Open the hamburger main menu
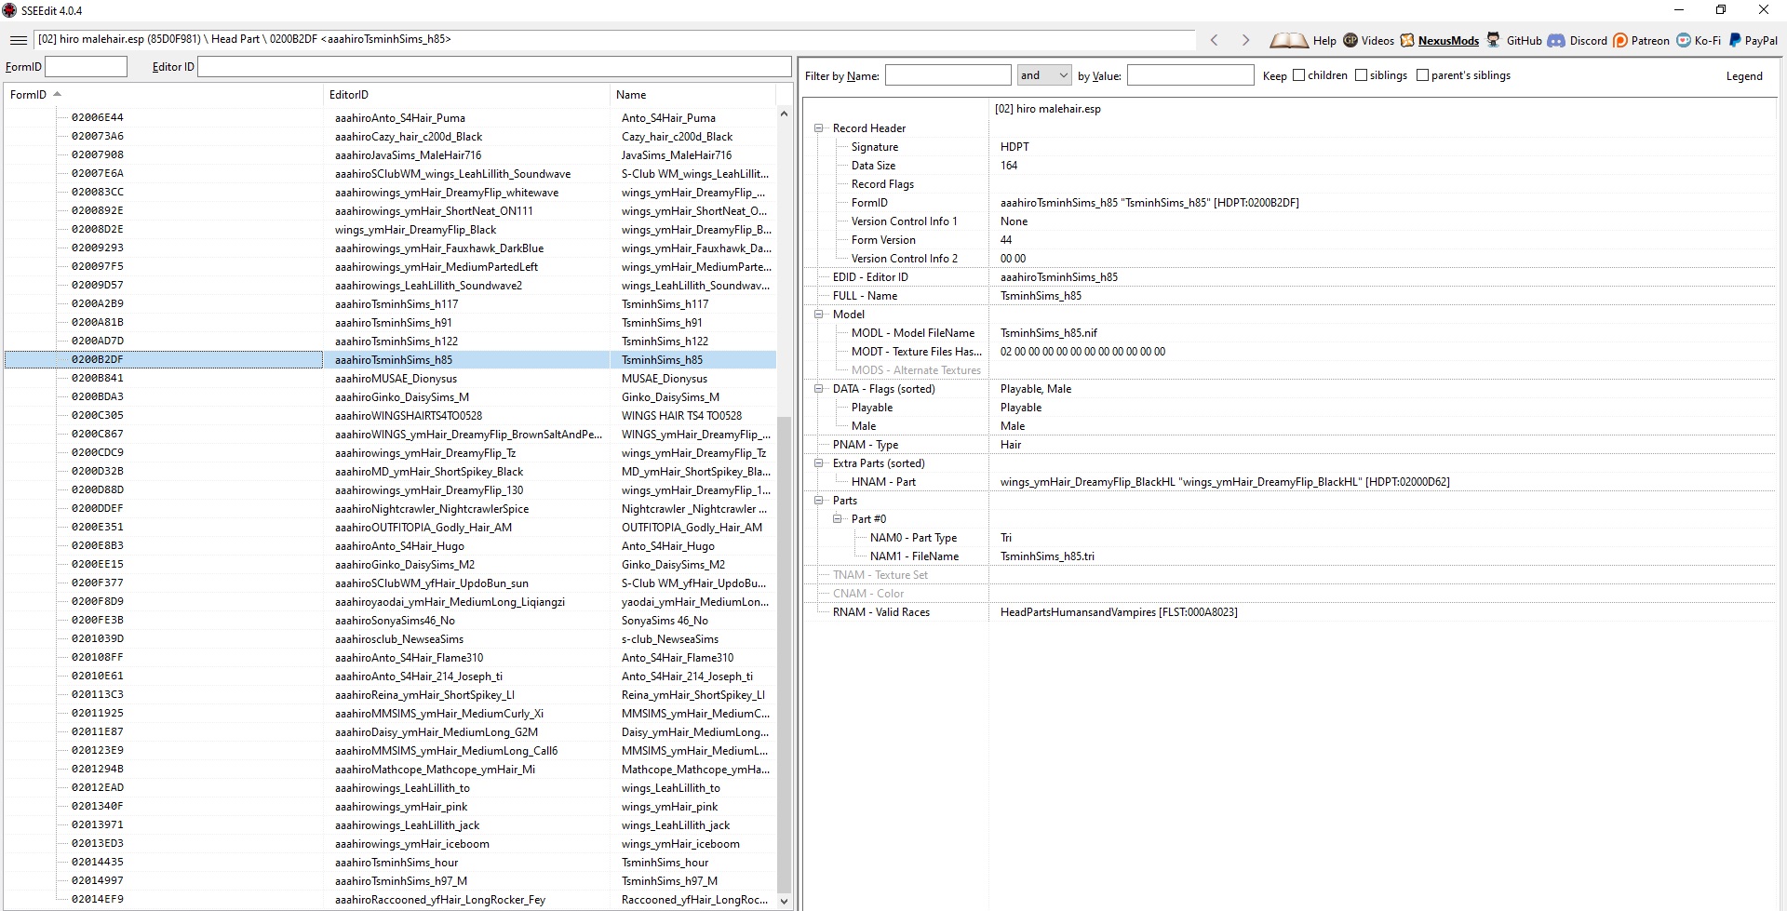Image resolution: width=1787 pixels, height=911 pixels. [18, 40]
